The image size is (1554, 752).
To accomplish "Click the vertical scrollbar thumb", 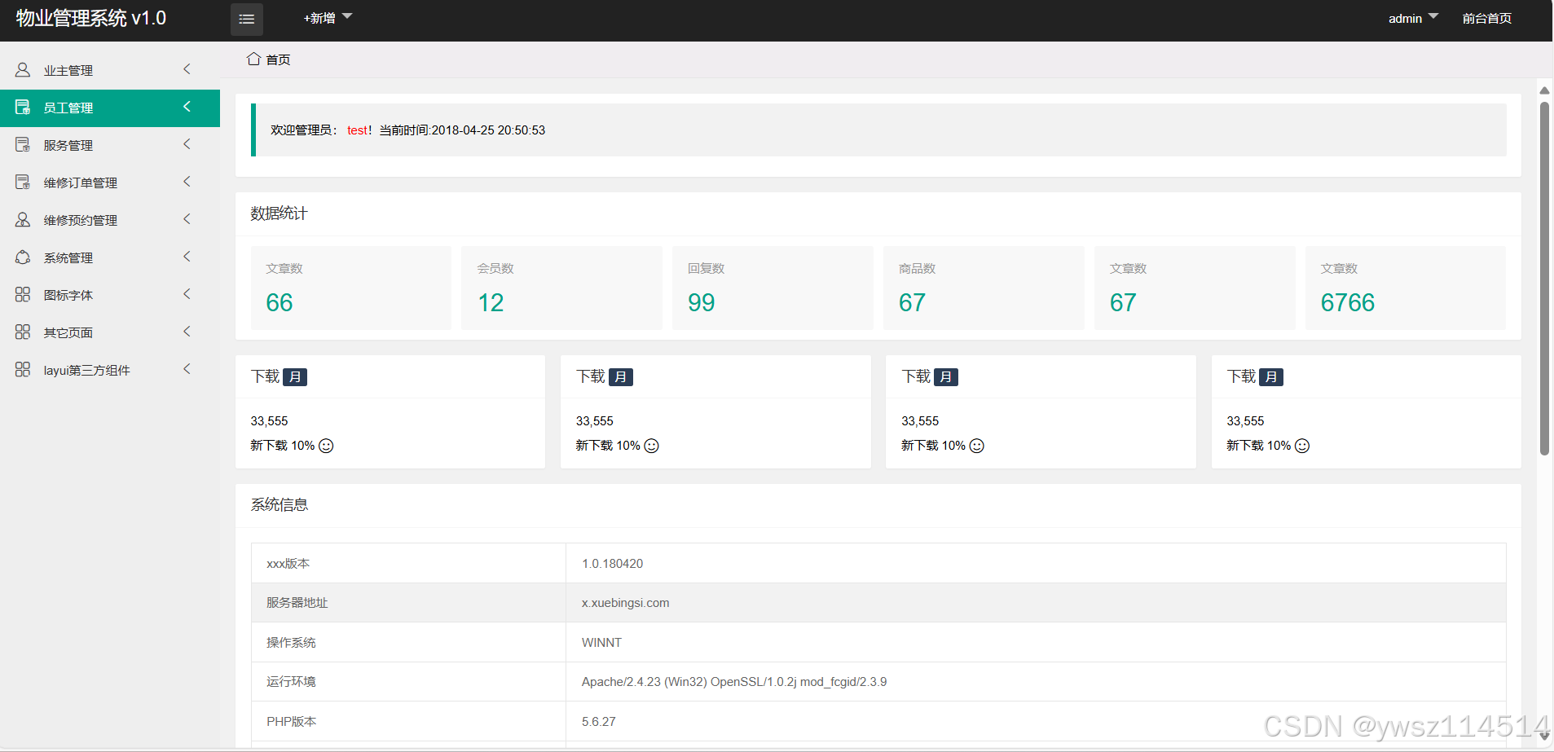I will click(x=1544, y=279).
